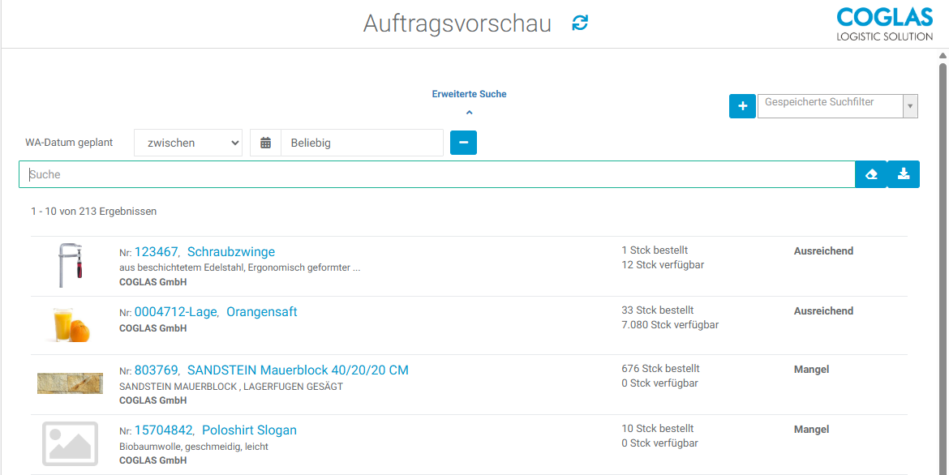This screenshot has width=949, height=475.
Task: Open the 'zwischen' comparison dropdown
Action: tap(187, 142)
